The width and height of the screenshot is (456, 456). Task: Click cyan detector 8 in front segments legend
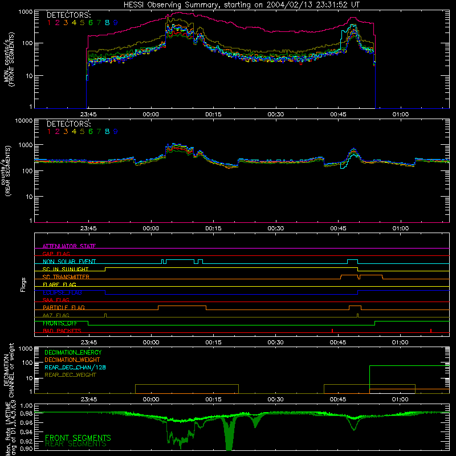107,23
